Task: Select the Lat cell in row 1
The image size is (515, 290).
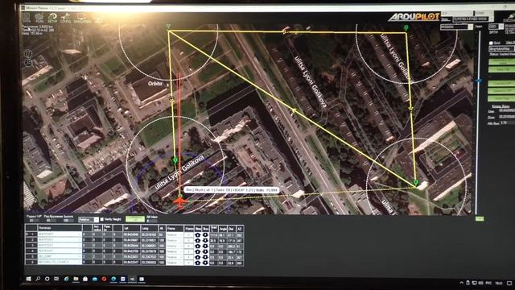Action: coord(132,234)
